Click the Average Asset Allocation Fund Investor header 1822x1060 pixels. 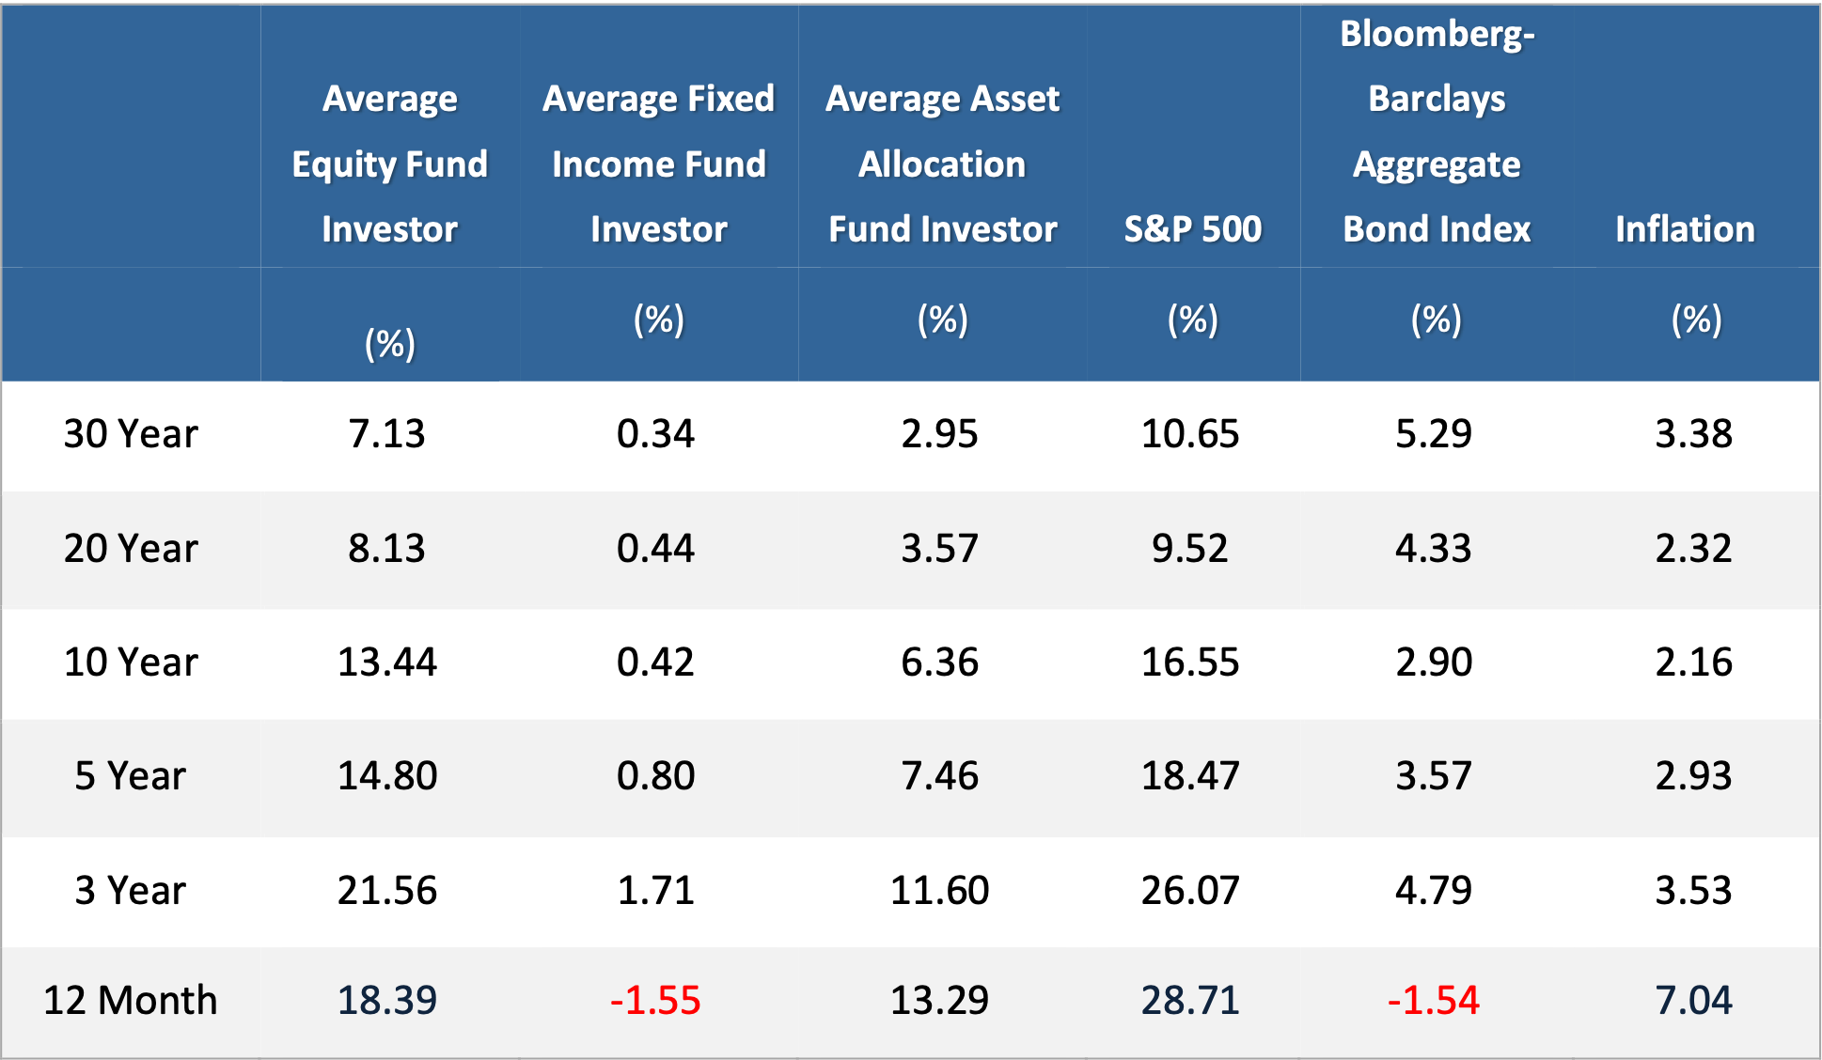click(x=942, y=164)
